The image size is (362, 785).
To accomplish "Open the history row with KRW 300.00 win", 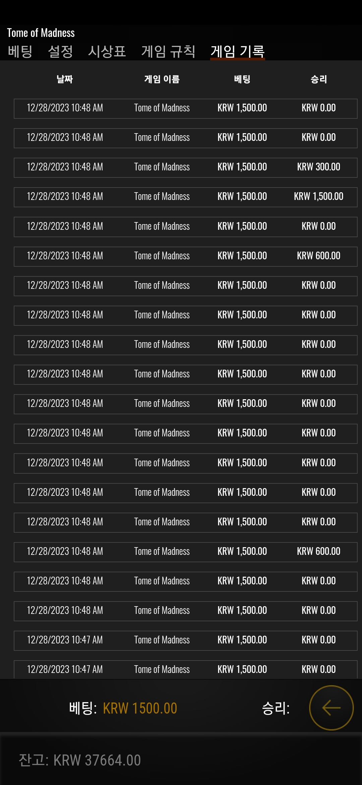I will [186, 168].
